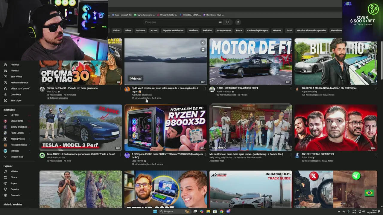Screen dimensions: 383x215
Task: Open the volume control in system tray
Action: click(364, 211)
